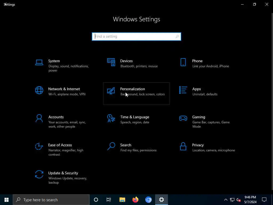This screenshot has height=205, width=273.
Task: Select the Gaming heading
Action: pos(199,117)
